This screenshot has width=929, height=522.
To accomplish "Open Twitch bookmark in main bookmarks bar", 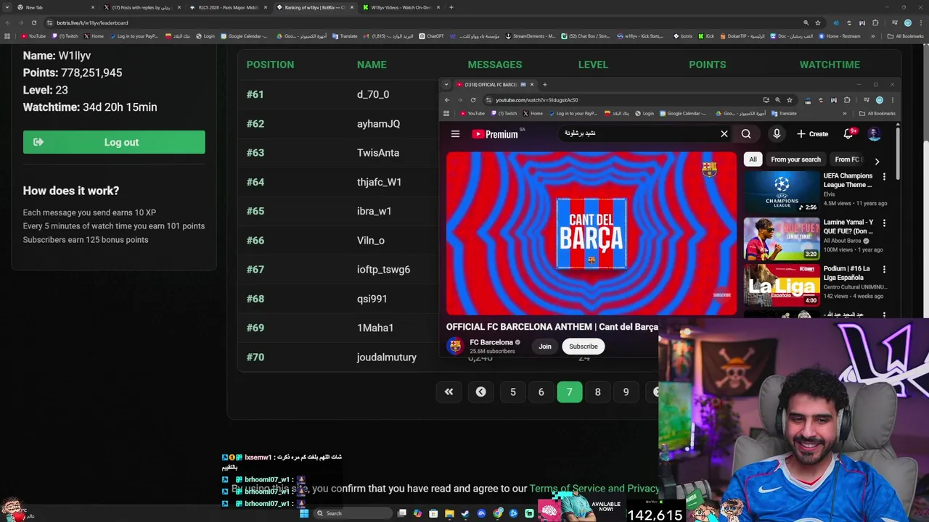I will click(65, 36).
